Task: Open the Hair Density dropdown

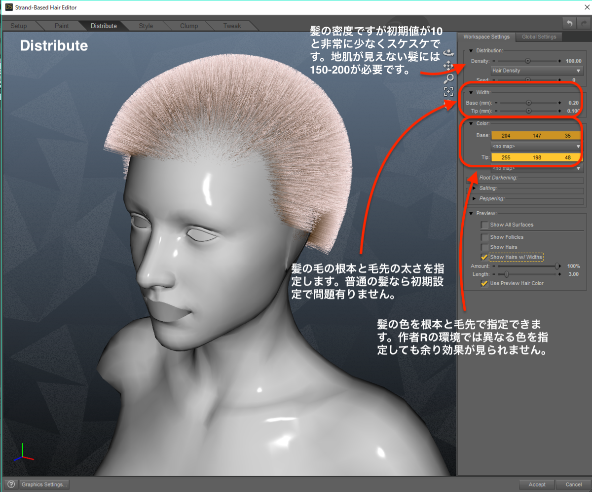Action: tap(537, 71)
